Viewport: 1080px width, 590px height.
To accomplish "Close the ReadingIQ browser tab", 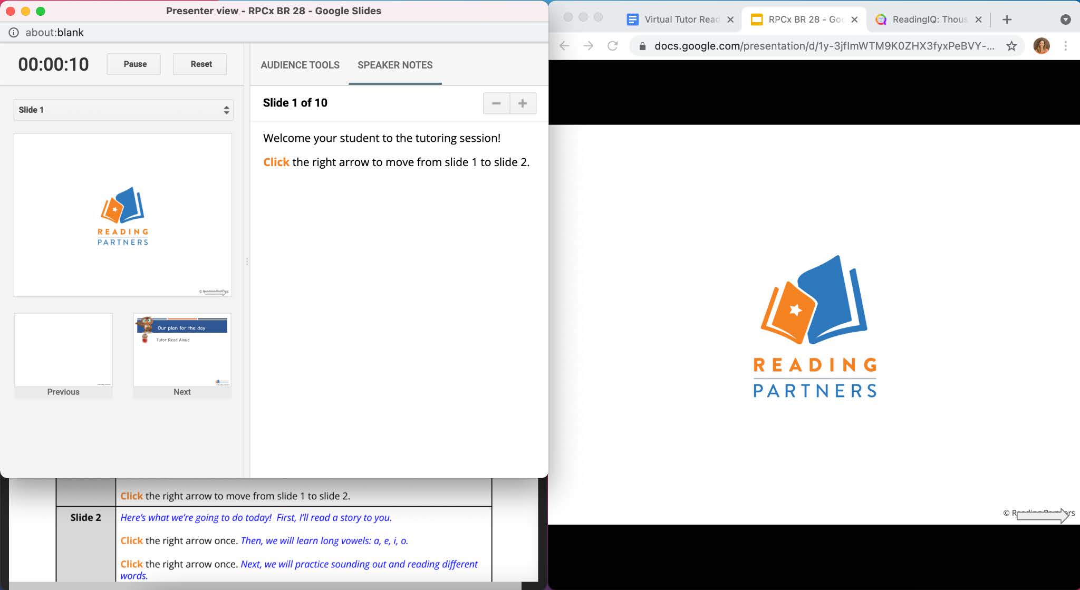I will pyautogui.click(x=979, y=20).
